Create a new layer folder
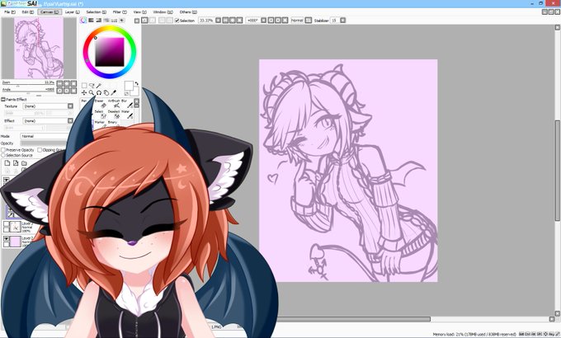The width and height of the screenshot is (561, 338). [x=24, y=163]
